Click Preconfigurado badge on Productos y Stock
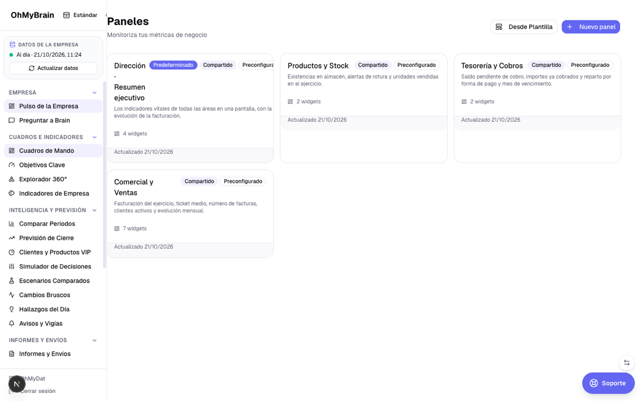 (417, 65)
